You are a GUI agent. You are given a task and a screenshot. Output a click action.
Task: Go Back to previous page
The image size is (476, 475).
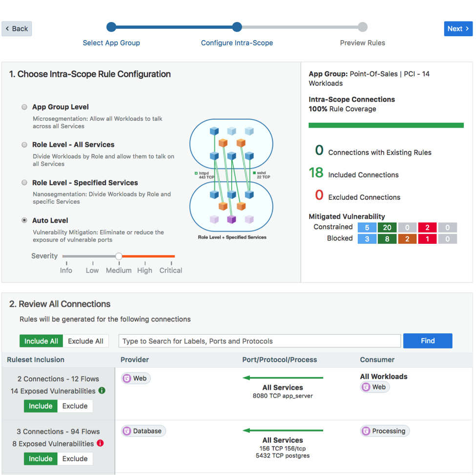click(x=17, y=29)
